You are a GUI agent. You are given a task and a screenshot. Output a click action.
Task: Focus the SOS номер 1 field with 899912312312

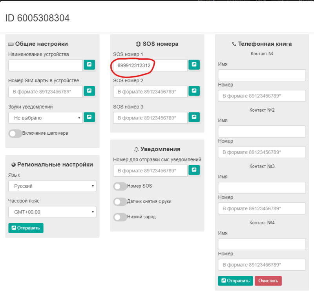(150, 65)
